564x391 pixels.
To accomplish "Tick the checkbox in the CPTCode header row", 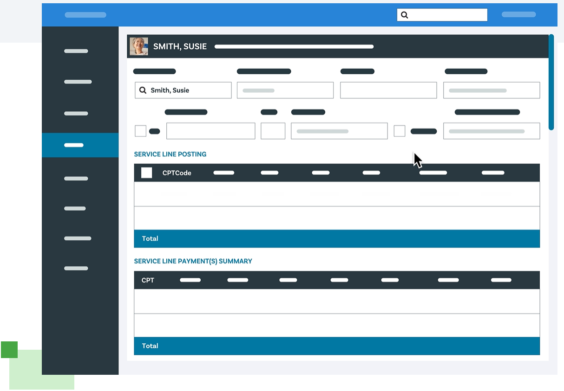I will tap(146, 173).
